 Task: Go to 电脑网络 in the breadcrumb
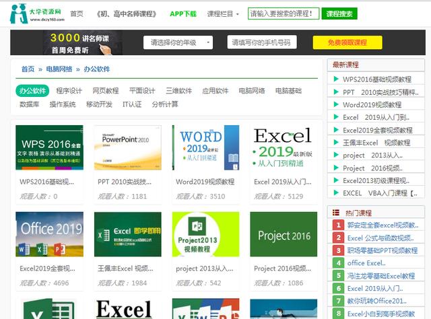click(59, 69)
